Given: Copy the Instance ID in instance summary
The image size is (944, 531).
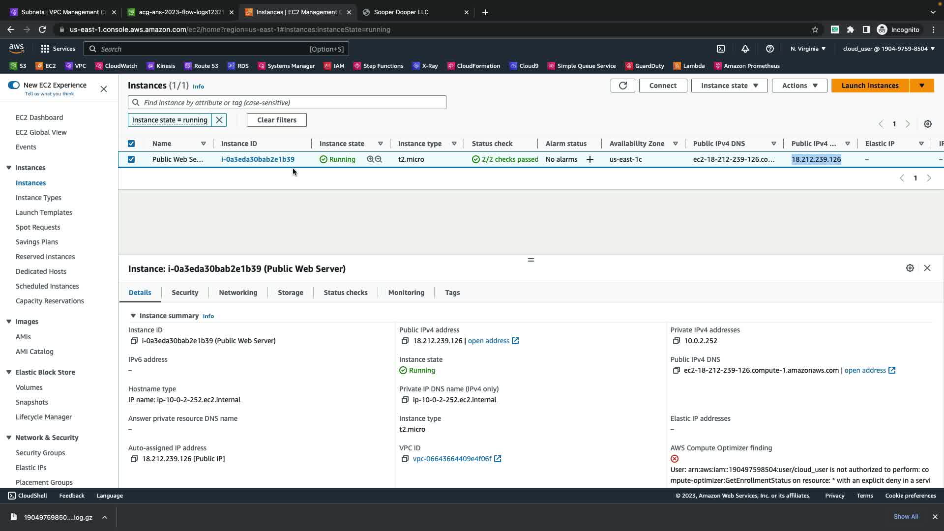Looking at the screenshot, I should pyautogui.click(x=134, y=341).
